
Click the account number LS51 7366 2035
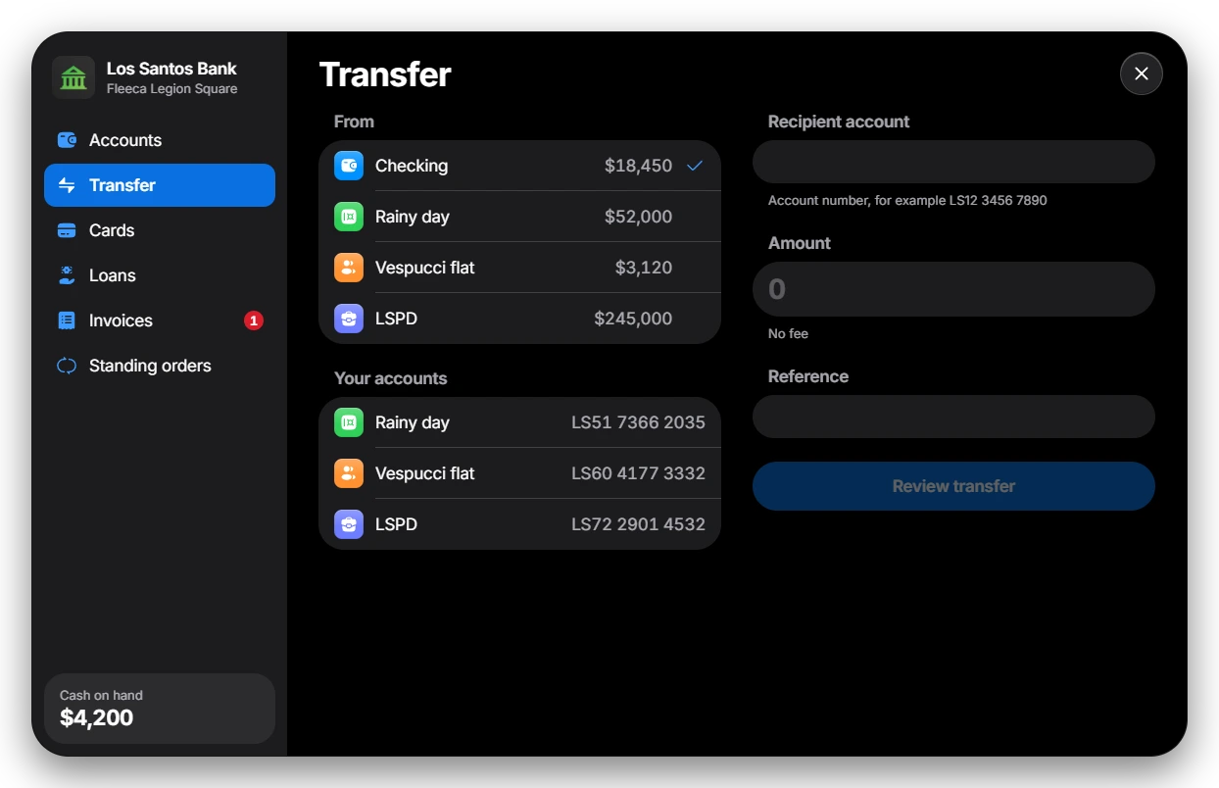tap(639, 422)
